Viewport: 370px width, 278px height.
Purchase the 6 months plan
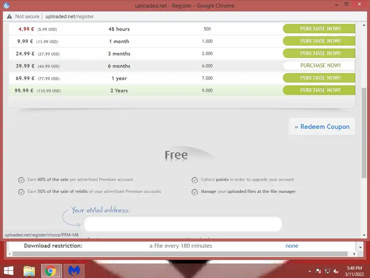(x=319, y=66)
